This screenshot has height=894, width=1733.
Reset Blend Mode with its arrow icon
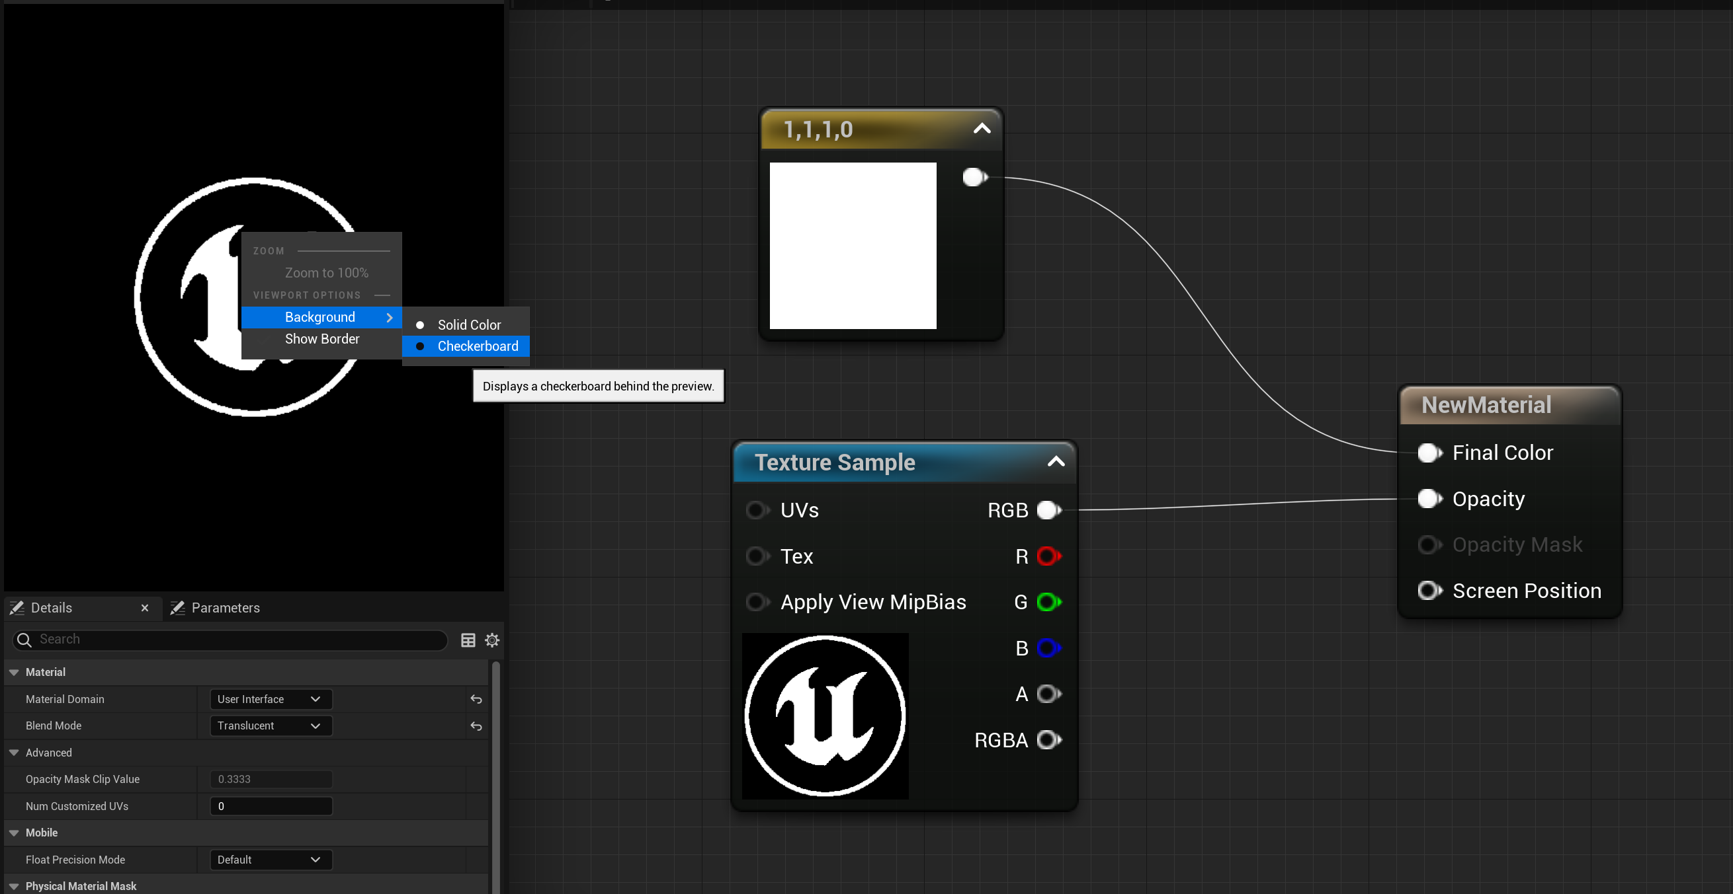coord(476,726)
